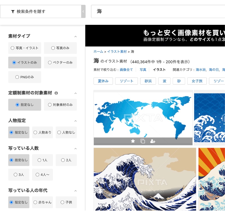Click the リゾート tag button
The width and height of the screenshot is (225, 211).
126,81
